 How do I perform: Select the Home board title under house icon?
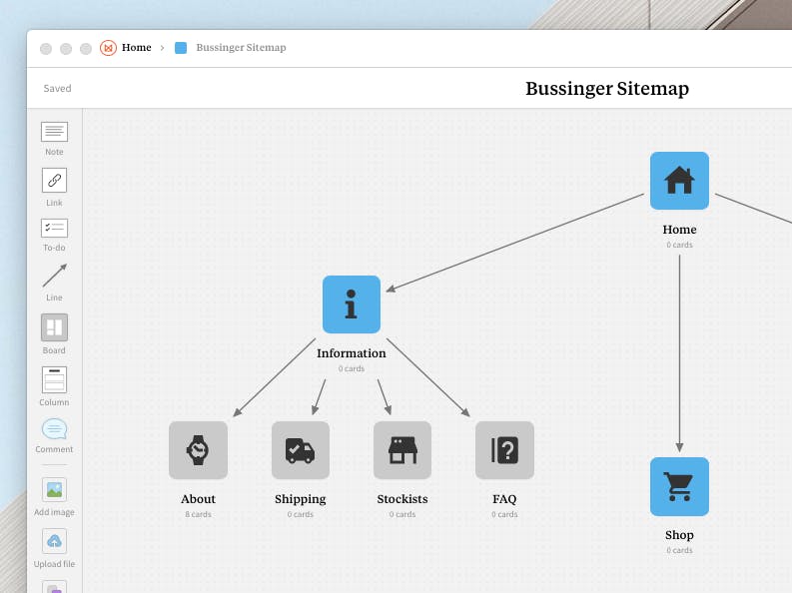click(x=679, y=230)
